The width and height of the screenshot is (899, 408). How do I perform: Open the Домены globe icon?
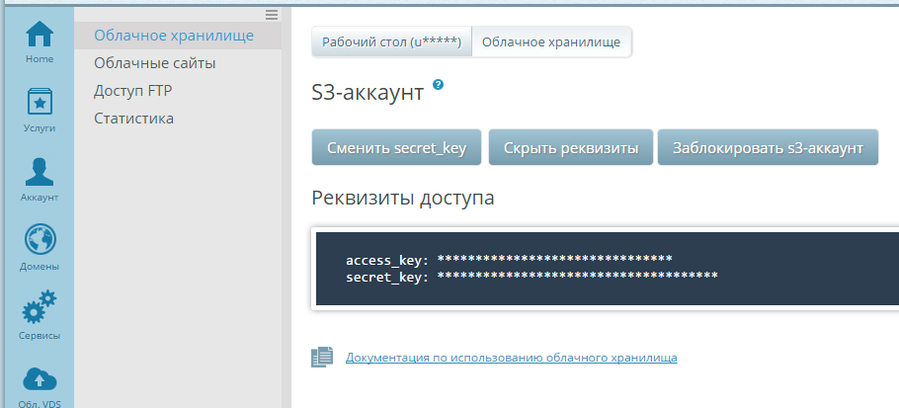(x=39, y=241)
